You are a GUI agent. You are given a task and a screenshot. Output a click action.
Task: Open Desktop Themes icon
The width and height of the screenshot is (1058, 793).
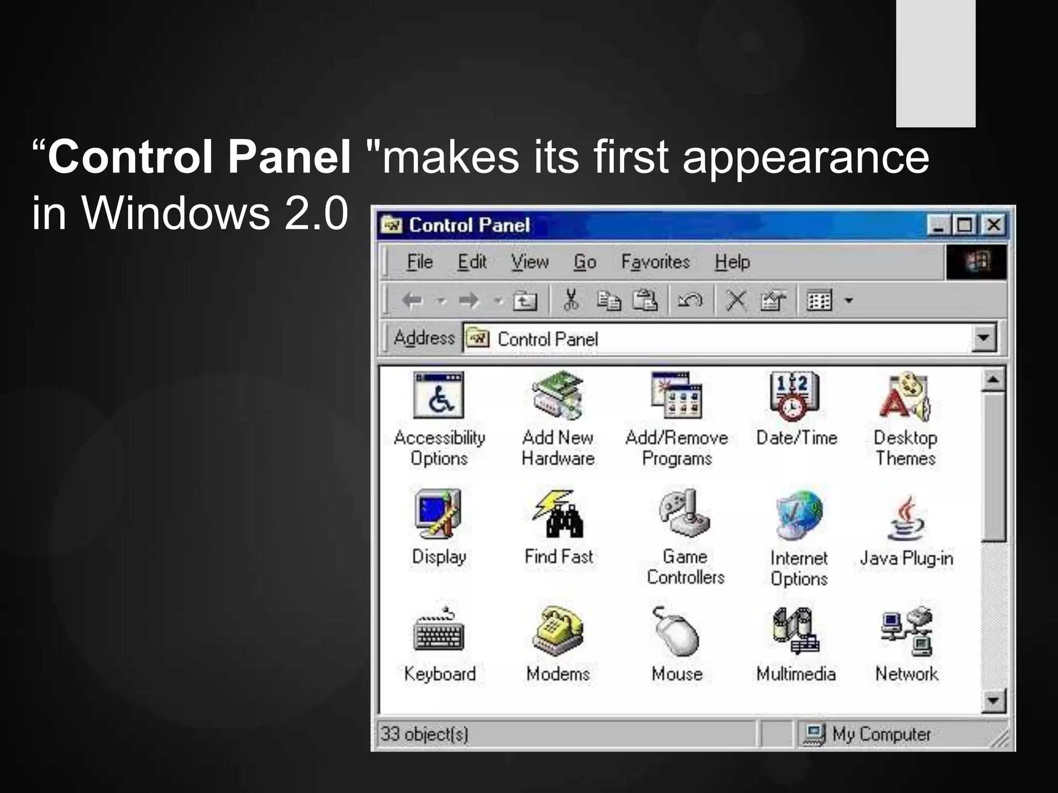click(905, 396)
